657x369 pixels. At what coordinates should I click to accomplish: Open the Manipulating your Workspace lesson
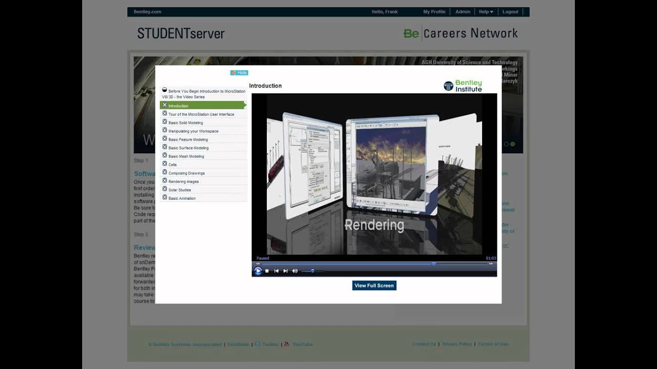click(194, 131)
